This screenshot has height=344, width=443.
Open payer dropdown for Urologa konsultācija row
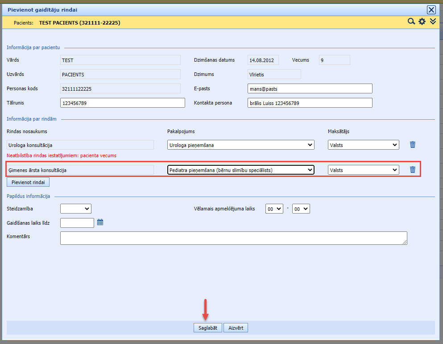click(x=363, y=145)
